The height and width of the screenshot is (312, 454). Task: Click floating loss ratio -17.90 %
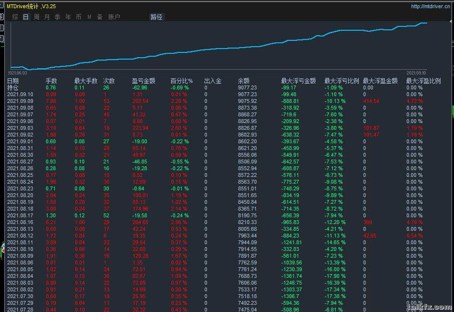click(x=335, y=276)
